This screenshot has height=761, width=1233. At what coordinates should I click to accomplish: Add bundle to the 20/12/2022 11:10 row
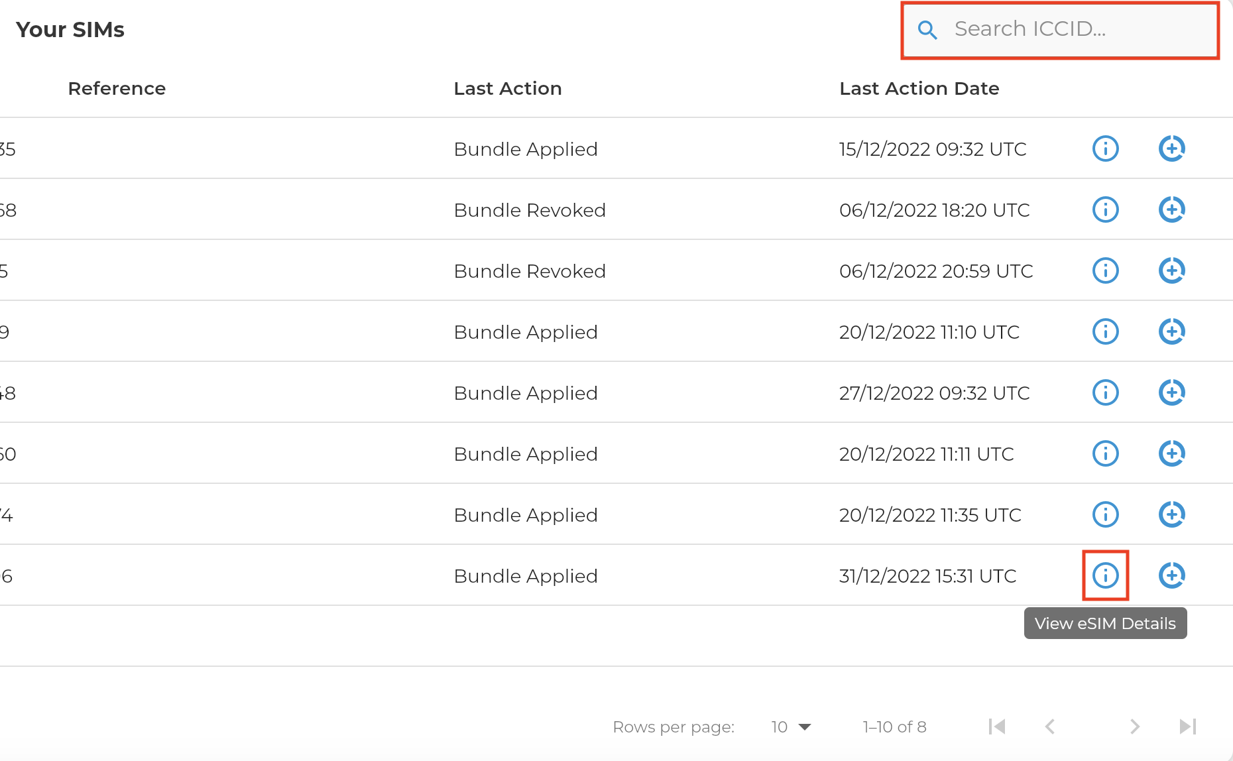coord(1171,331)
